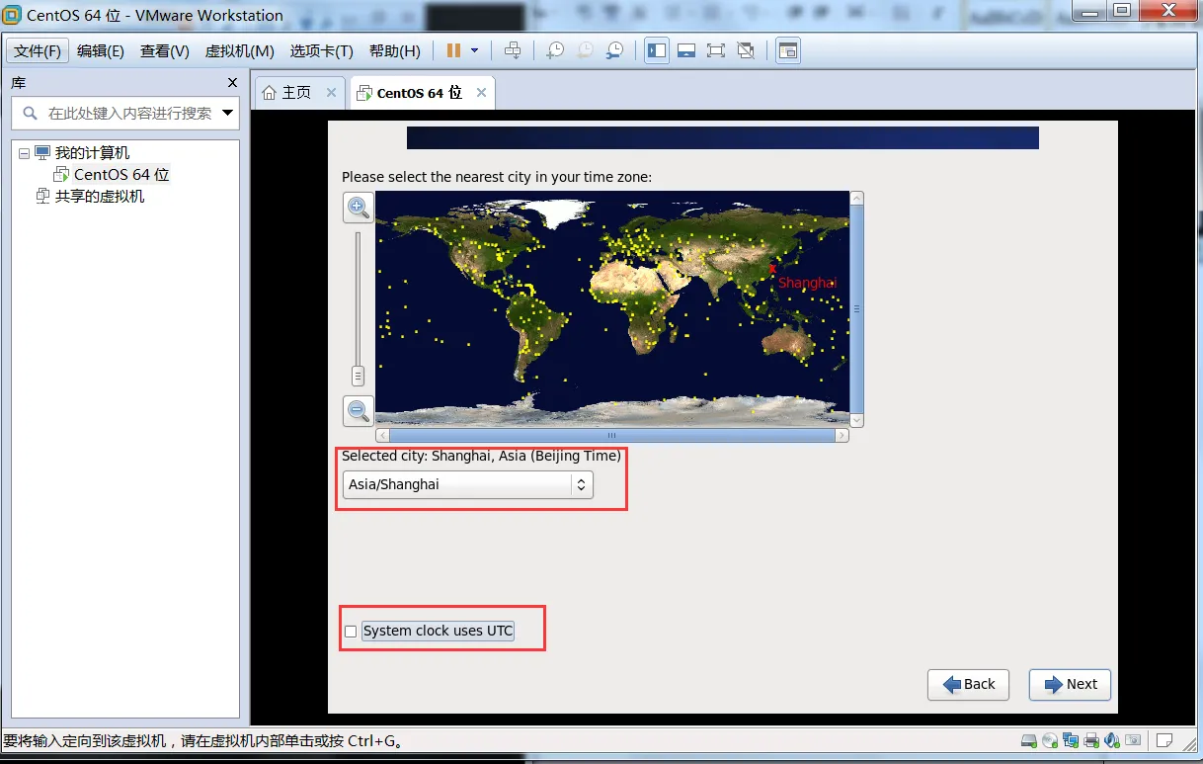Zoom in on the time zone map
Image resolution: width=1203 pixels, height=764 pixels.
358,208
